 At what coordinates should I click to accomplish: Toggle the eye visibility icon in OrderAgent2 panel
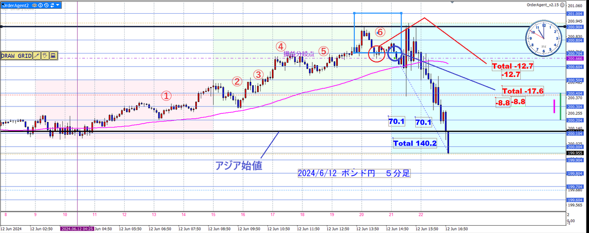tap(34, 5)
